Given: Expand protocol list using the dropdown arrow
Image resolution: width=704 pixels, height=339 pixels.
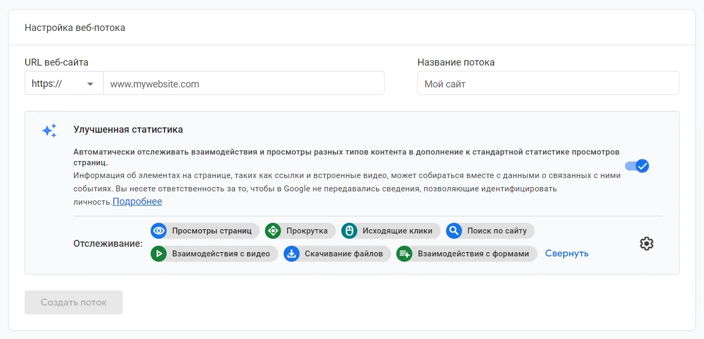Looking at the screenshot, I should (90, 84).
